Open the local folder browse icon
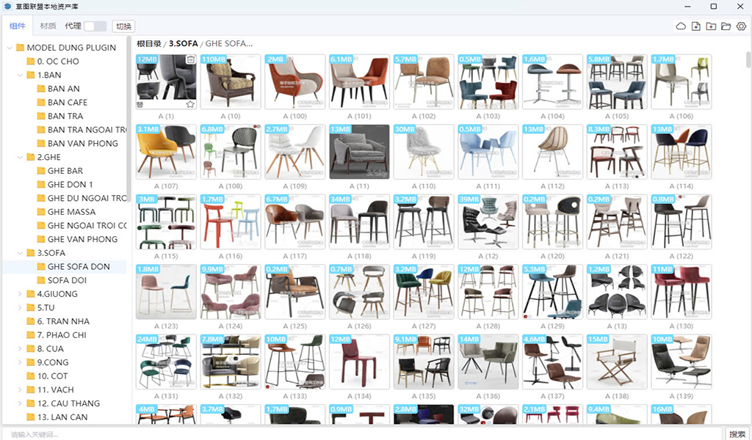The width and height of the screenshot is (752, 440). pyautogui.click(x=726, y=26)
